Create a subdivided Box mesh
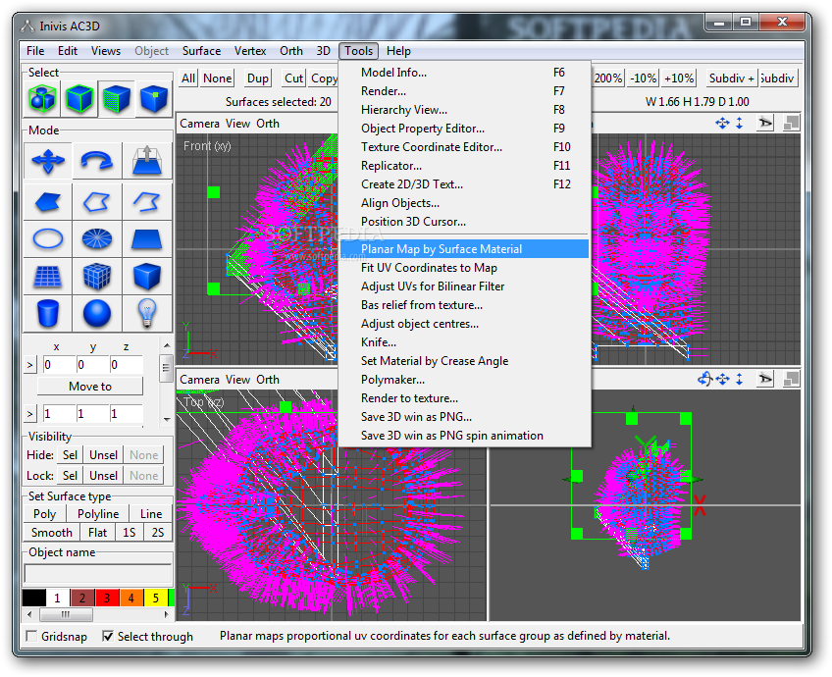 point(97,277)
